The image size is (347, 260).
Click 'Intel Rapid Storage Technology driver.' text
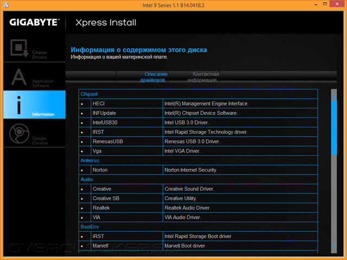pyautogui.click(x=206, y=132)
